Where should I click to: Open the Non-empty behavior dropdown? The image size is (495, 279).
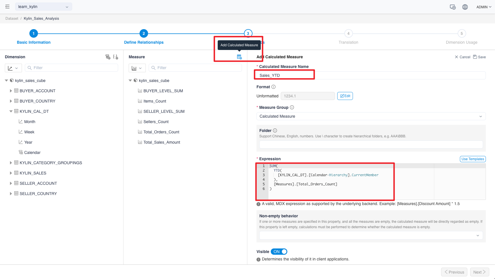click(x=371, y=235)
